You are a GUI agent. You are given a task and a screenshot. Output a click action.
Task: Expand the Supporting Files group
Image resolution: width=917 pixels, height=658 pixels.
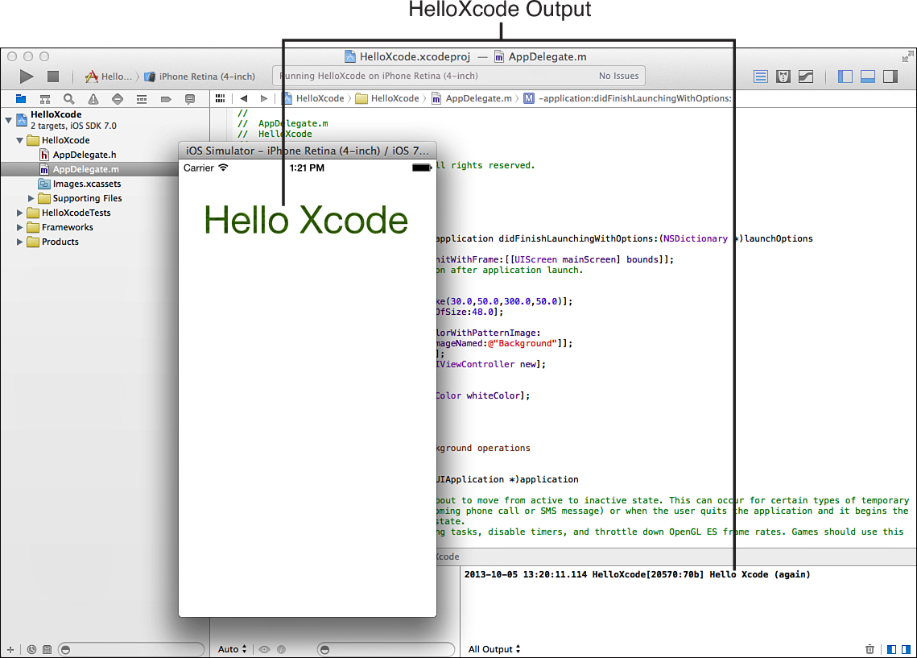(31, 198)
